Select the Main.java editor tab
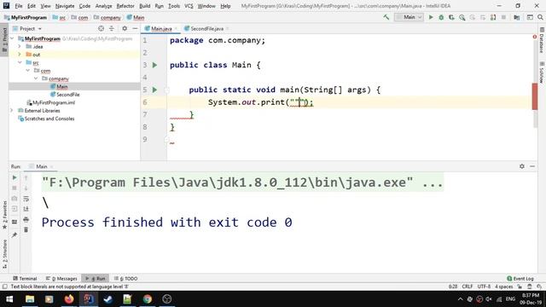Viewport: 546px width, 307px height. (x=161, y=28)
